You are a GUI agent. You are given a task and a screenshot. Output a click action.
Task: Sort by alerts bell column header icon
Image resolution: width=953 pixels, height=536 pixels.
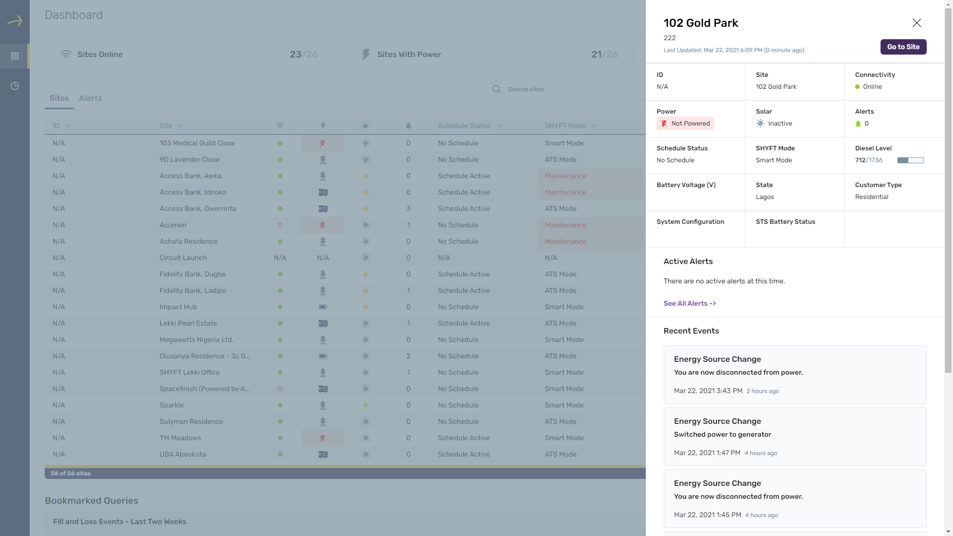coord(408,126)
